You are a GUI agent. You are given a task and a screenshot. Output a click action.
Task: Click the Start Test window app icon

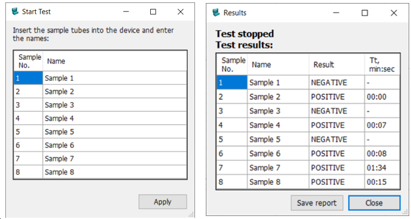click(x=15, y=11)
